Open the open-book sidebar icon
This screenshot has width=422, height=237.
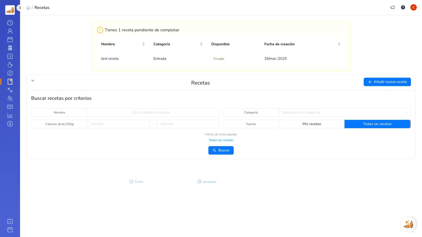coord(10,107)
